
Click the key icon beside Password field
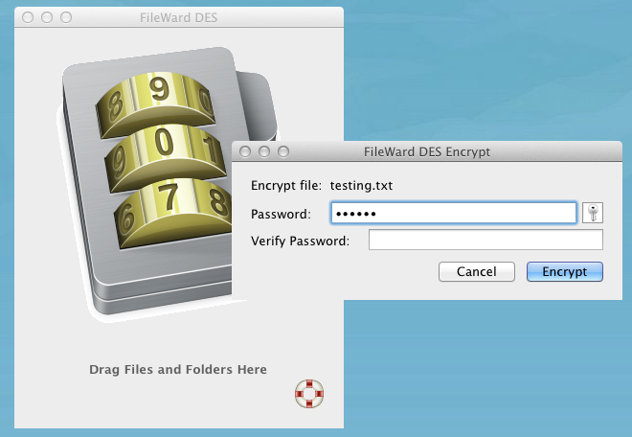pyautogui.click(x=593, y=213)
